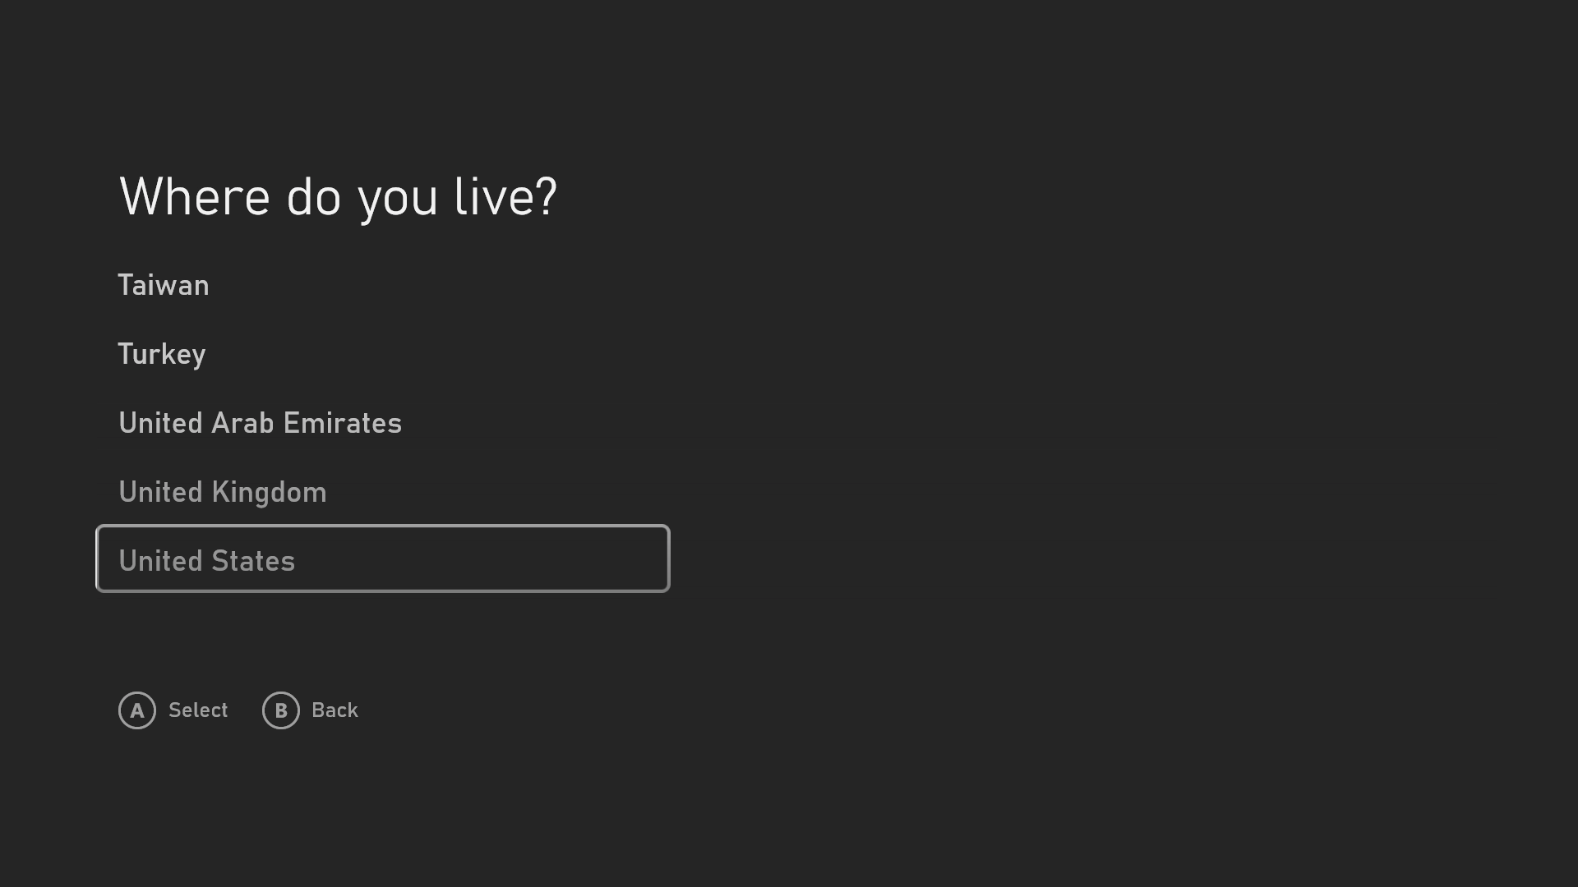
Task: Select United Kingdom in the country list
Action: (x=223, y=492)
